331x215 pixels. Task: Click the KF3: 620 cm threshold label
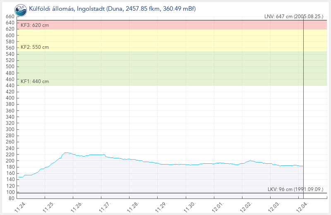coord(35,26)
